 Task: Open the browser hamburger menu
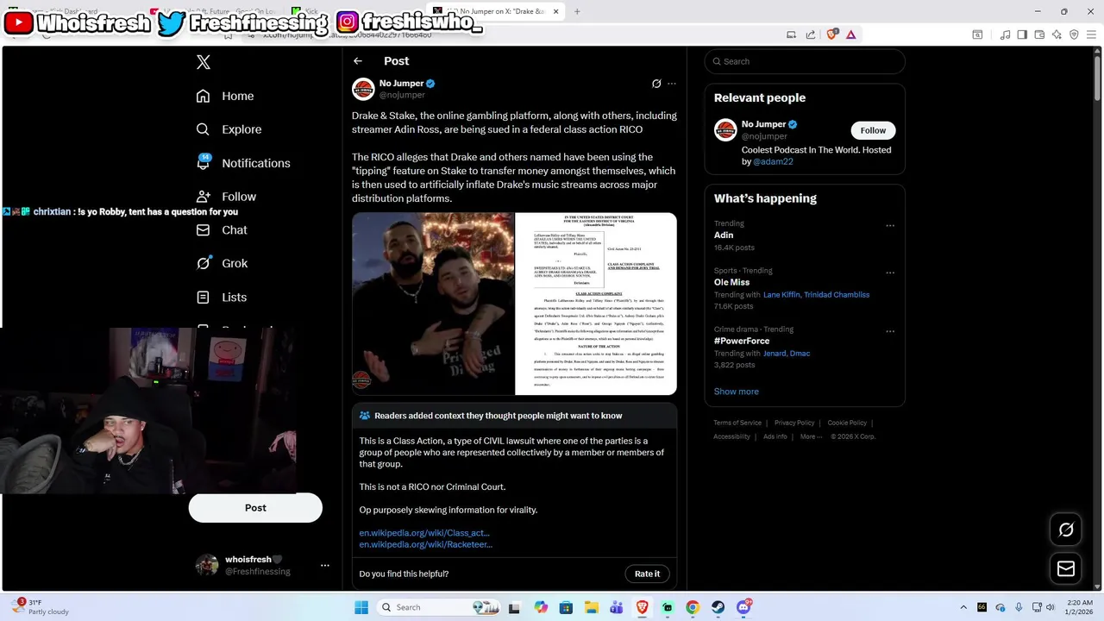(1092, 34)
